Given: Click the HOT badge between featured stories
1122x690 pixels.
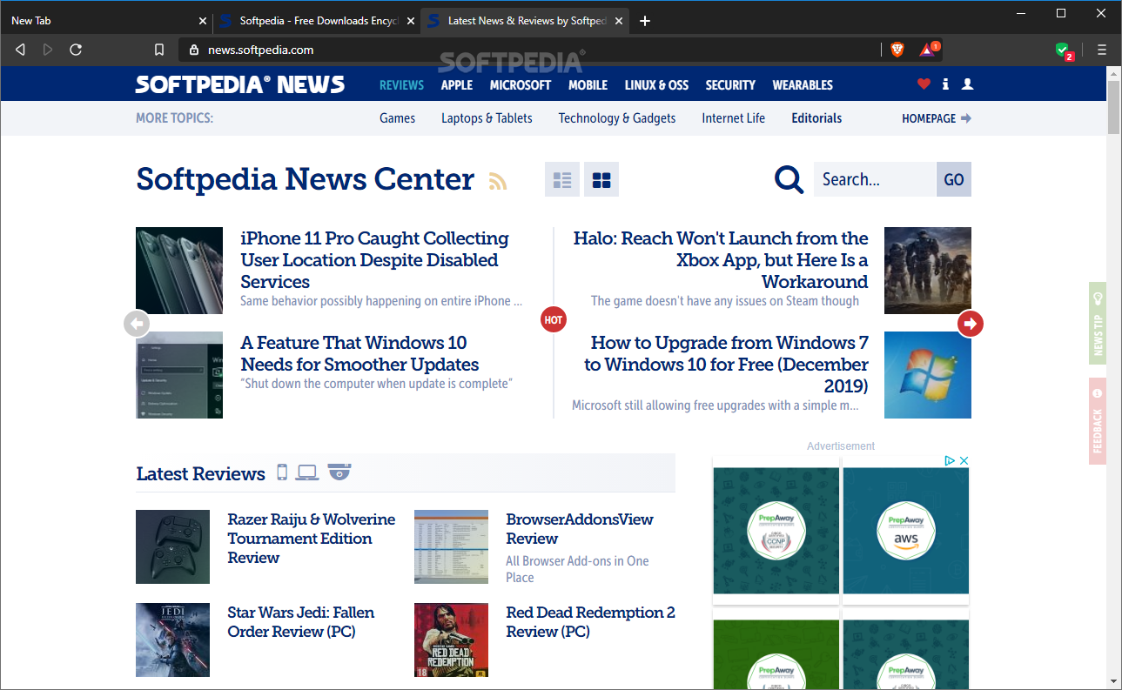Looking at the screenshot, I should (x=554, y=320).
